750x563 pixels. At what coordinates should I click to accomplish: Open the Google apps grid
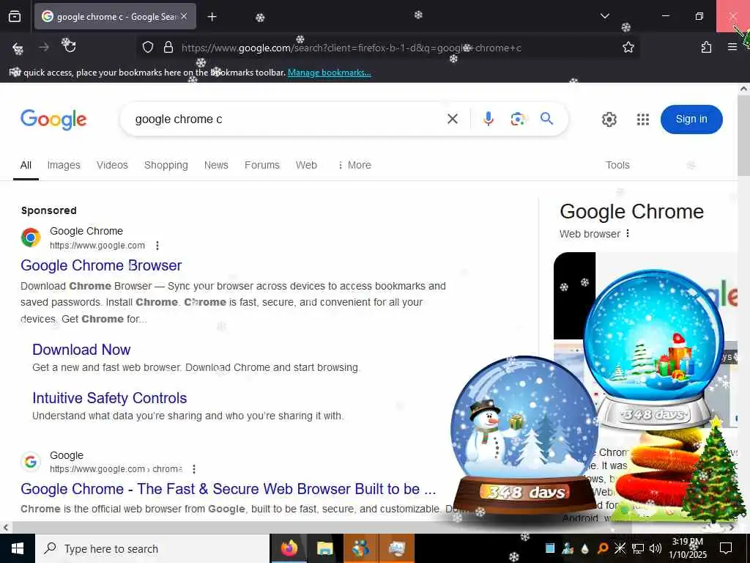tap(643, 119)
